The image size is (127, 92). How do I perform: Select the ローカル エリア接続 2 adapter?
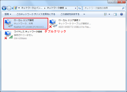[x=70, y=23]
